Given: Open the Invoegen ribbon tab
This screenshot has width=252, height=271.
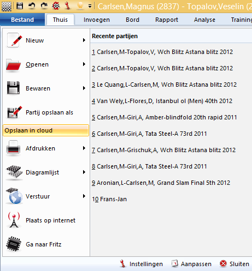Looking at the screenshot, I should coord(97,20).
